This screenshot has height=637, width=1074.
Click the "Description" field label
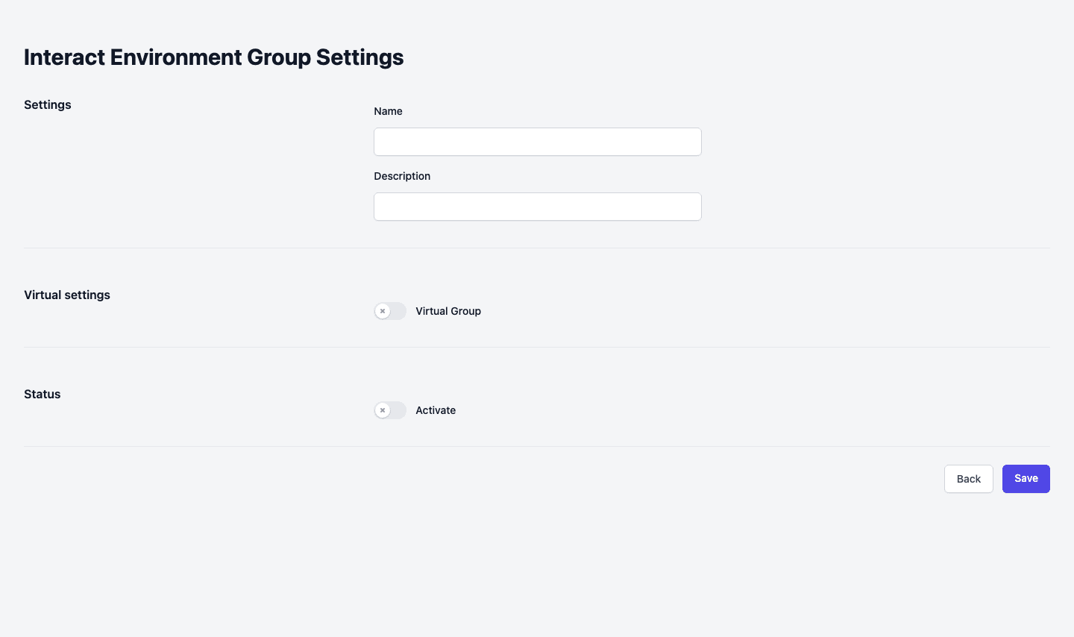click(402, 176)
